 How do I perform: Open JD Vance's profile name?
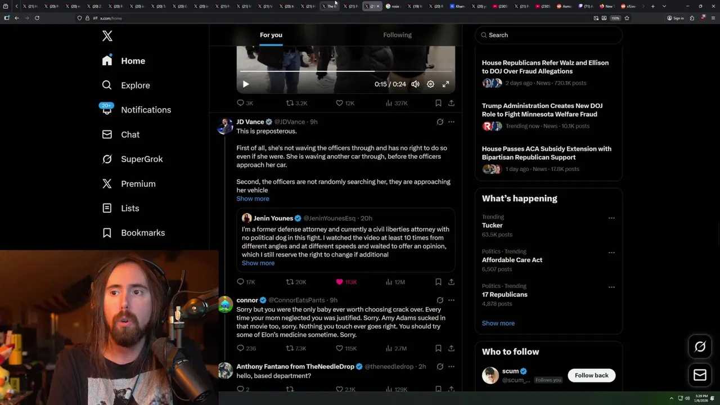(x=250, y=121)
